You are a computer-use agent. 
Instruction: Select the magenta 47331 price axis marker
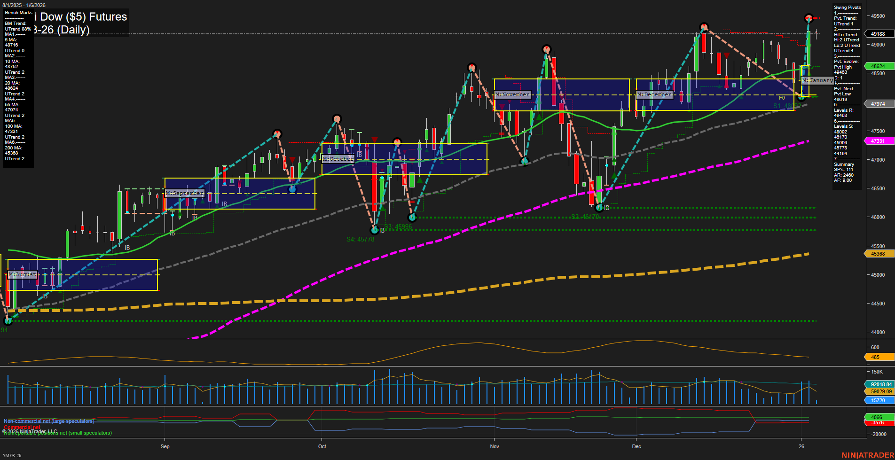(x=877, y=140)
